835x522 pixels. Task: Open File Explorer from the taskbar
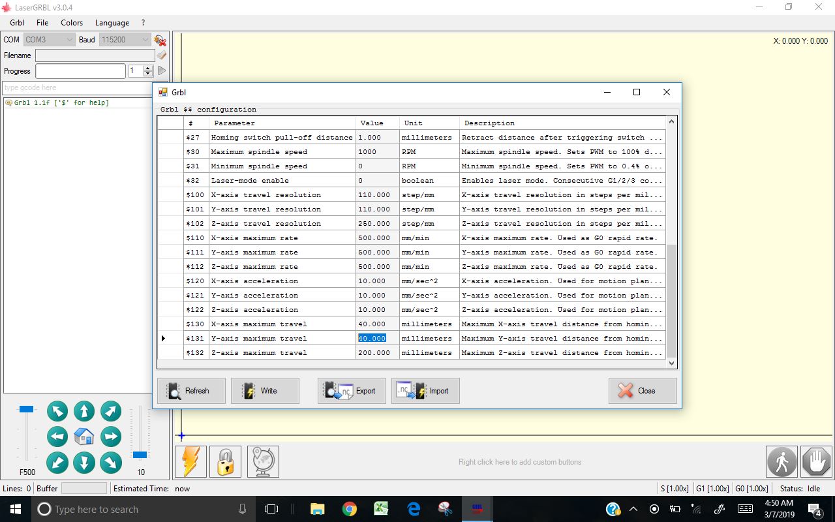[x=318, y=509]
